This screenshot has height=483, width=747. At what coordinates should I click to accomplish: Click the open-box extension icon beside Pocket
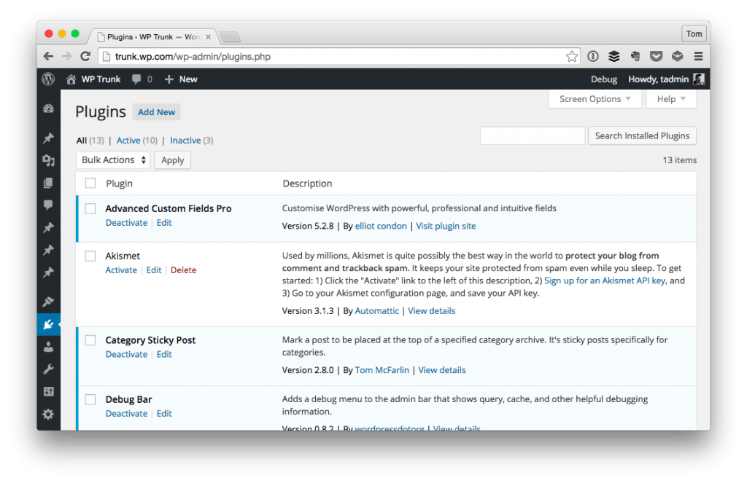coord(678,56)
